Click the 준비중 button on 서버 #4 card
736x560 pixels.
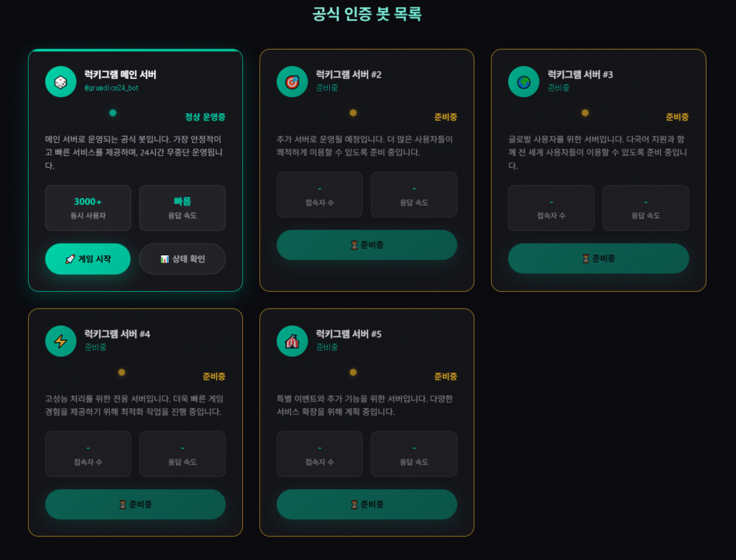pos(135,505)
